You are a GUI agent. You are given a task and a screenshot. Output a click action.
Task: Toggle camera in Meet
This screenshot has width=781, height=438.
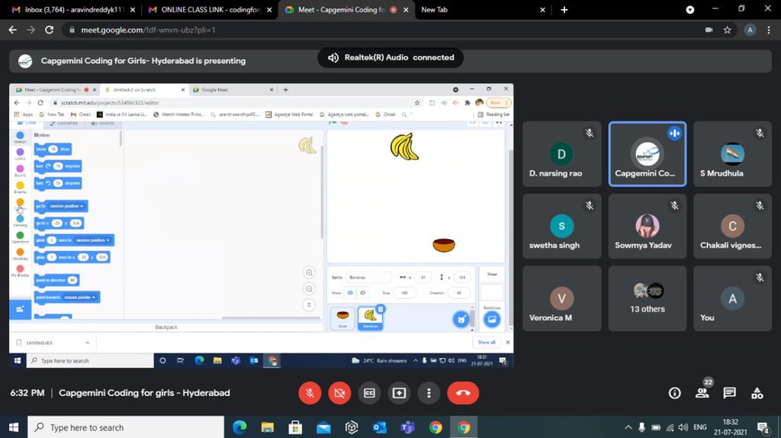tap(339, 393)
